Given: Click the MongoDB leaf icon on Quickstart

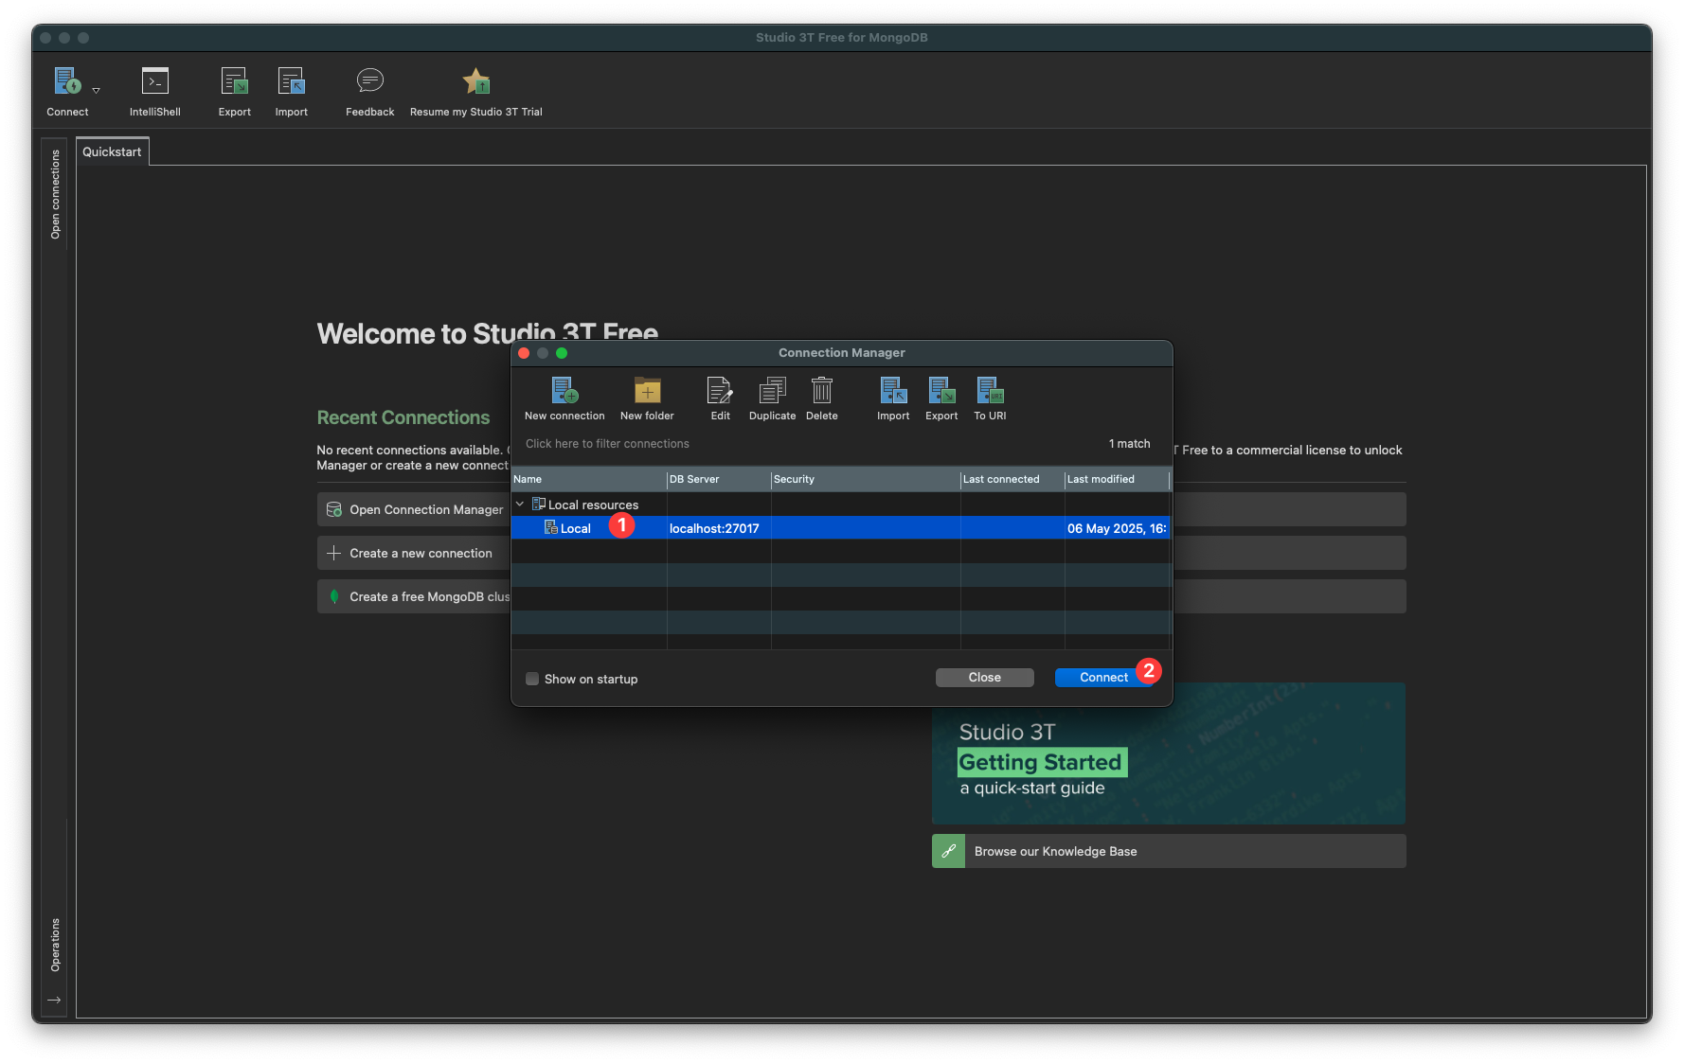Looking at the screenshot, I should 333,596.
